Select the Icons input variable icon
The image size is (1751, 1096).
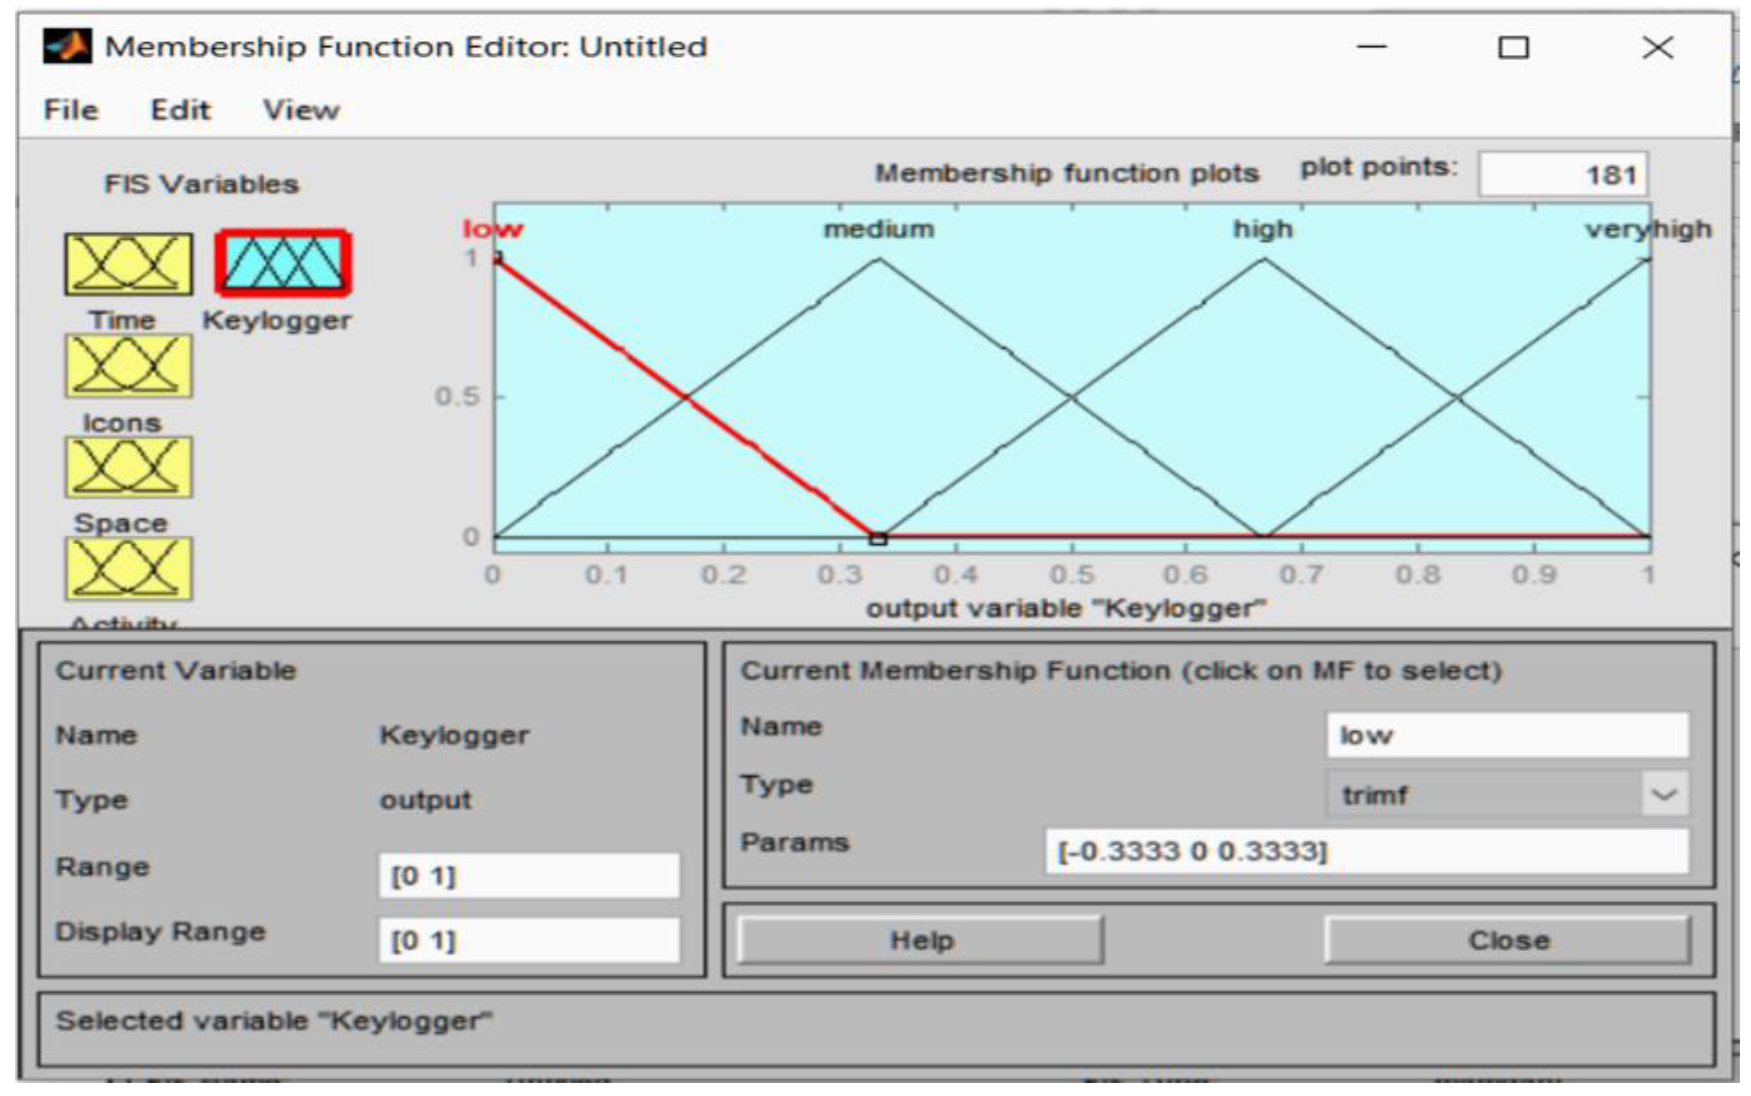[128, 365]
